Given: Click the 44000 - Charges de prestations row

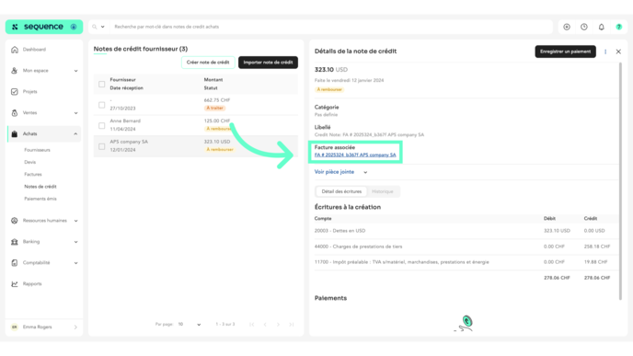Looking at the screenshot, I should click(466, 247).
